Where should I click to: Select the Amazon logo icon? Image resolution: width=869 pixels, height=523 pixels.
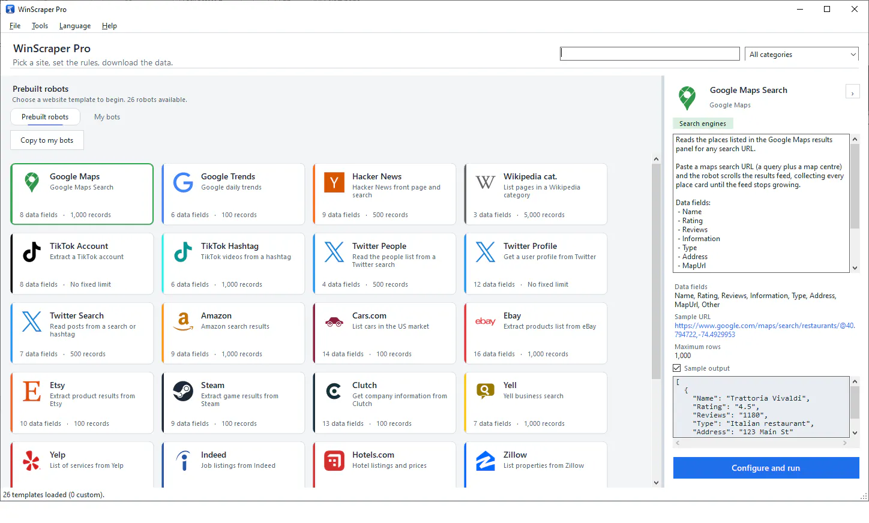pos(183,321)
